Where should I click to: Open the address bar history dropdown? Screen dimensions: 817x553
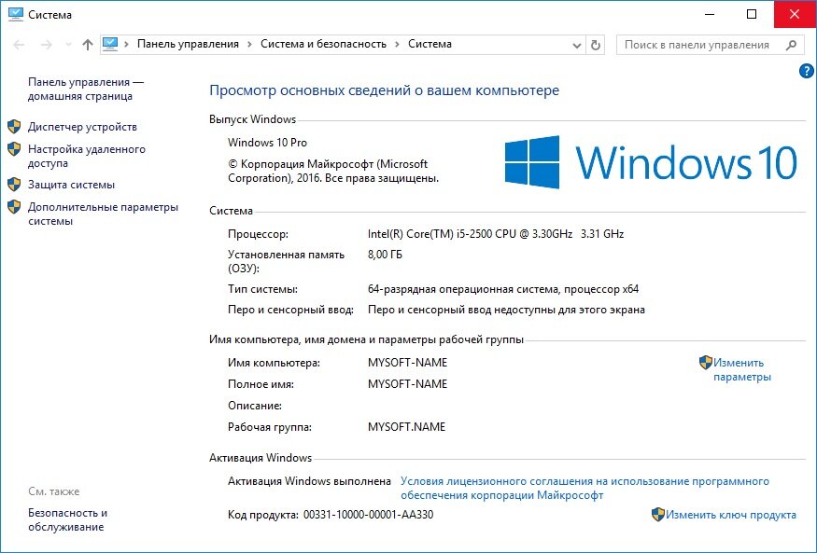(x=577, y=46)
